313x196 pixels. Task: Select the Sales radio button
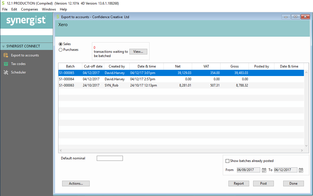60,44
